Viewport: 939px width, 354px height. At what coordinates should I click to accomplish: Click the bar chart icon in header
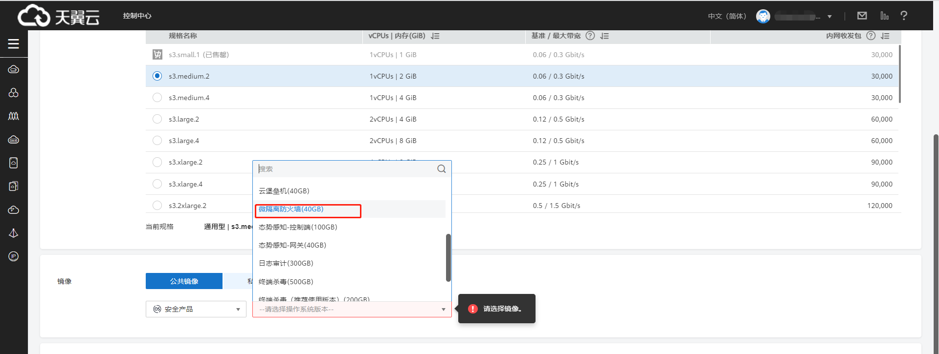884,16
